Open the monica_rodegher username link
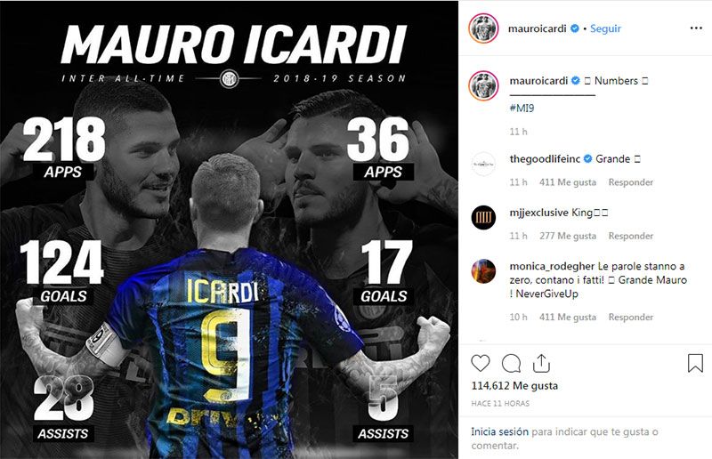The image size is (712, 459). (x=552, y=266)
